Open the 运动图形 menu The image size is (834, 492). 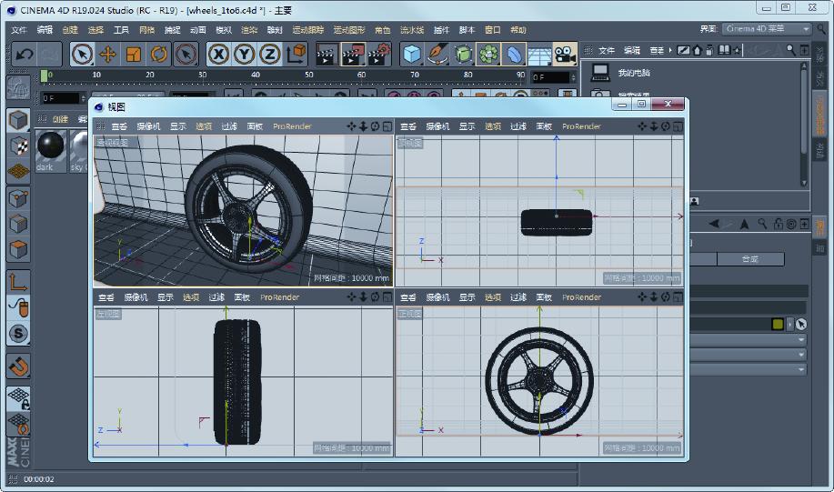[349, 30]
